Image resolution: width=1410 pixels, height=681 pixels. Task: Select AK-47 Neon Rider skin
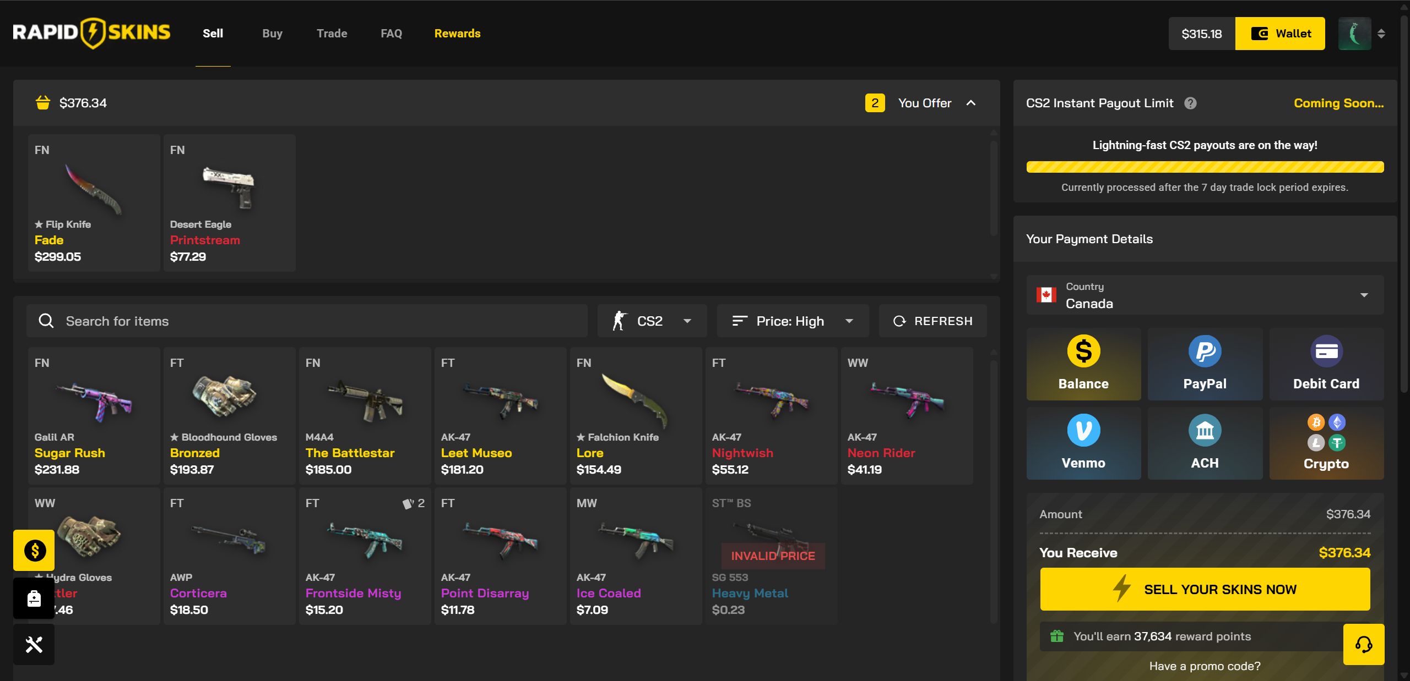907,415
